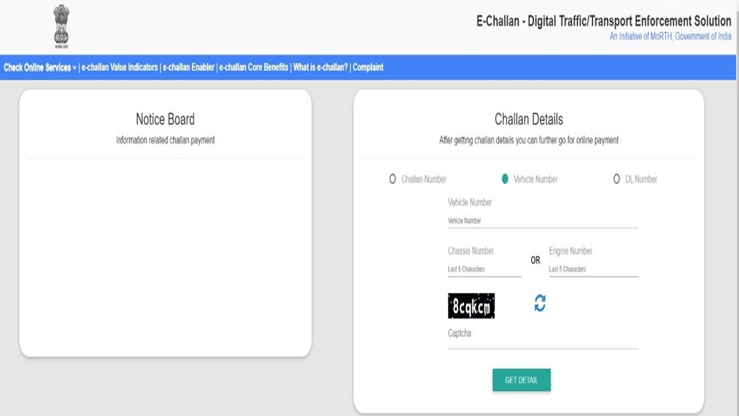Image resolution: width=739 pixels, height=416 pixels.
Task: Open the Complaint page from navigation bar
Action: 368,68
